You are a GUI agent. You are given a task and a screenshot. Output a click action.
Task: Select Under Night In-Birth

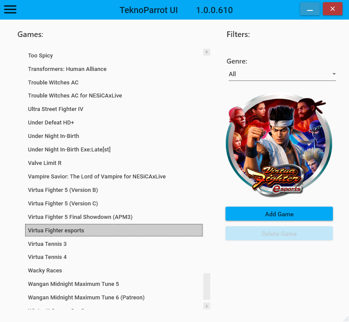tap(114, 136)
